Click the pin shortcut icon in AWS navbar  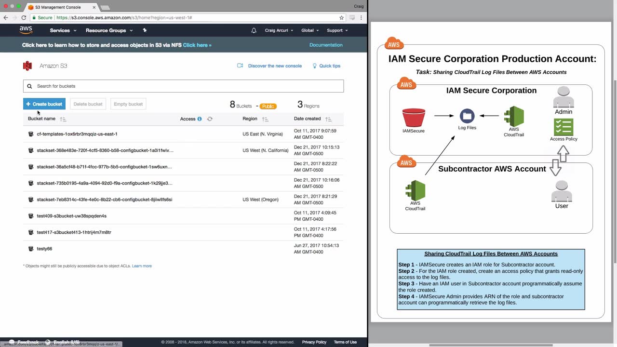[x=145, y=30]
